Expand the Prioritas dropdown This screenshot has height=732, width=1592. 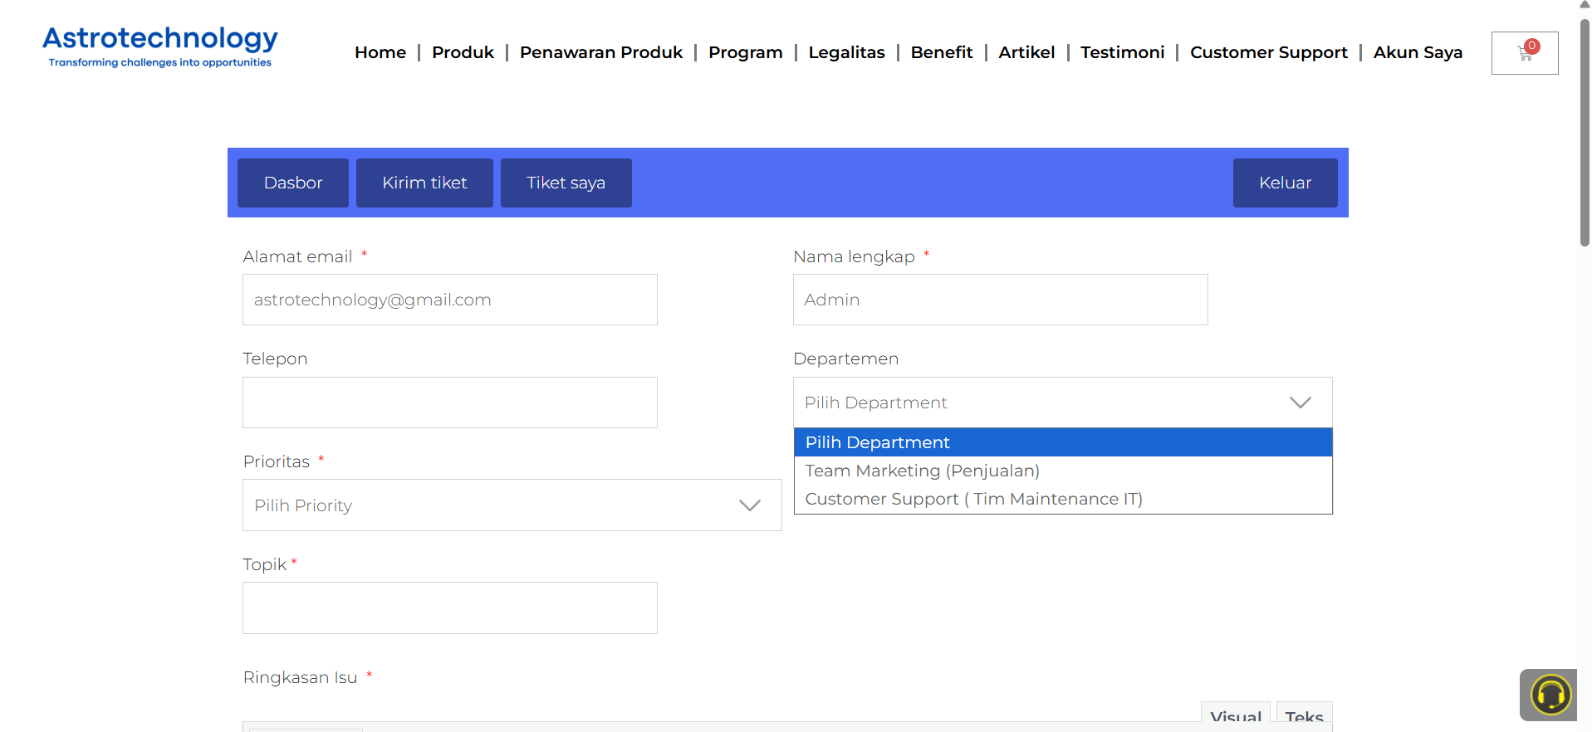pyautogui.click(x=512, y=505)
